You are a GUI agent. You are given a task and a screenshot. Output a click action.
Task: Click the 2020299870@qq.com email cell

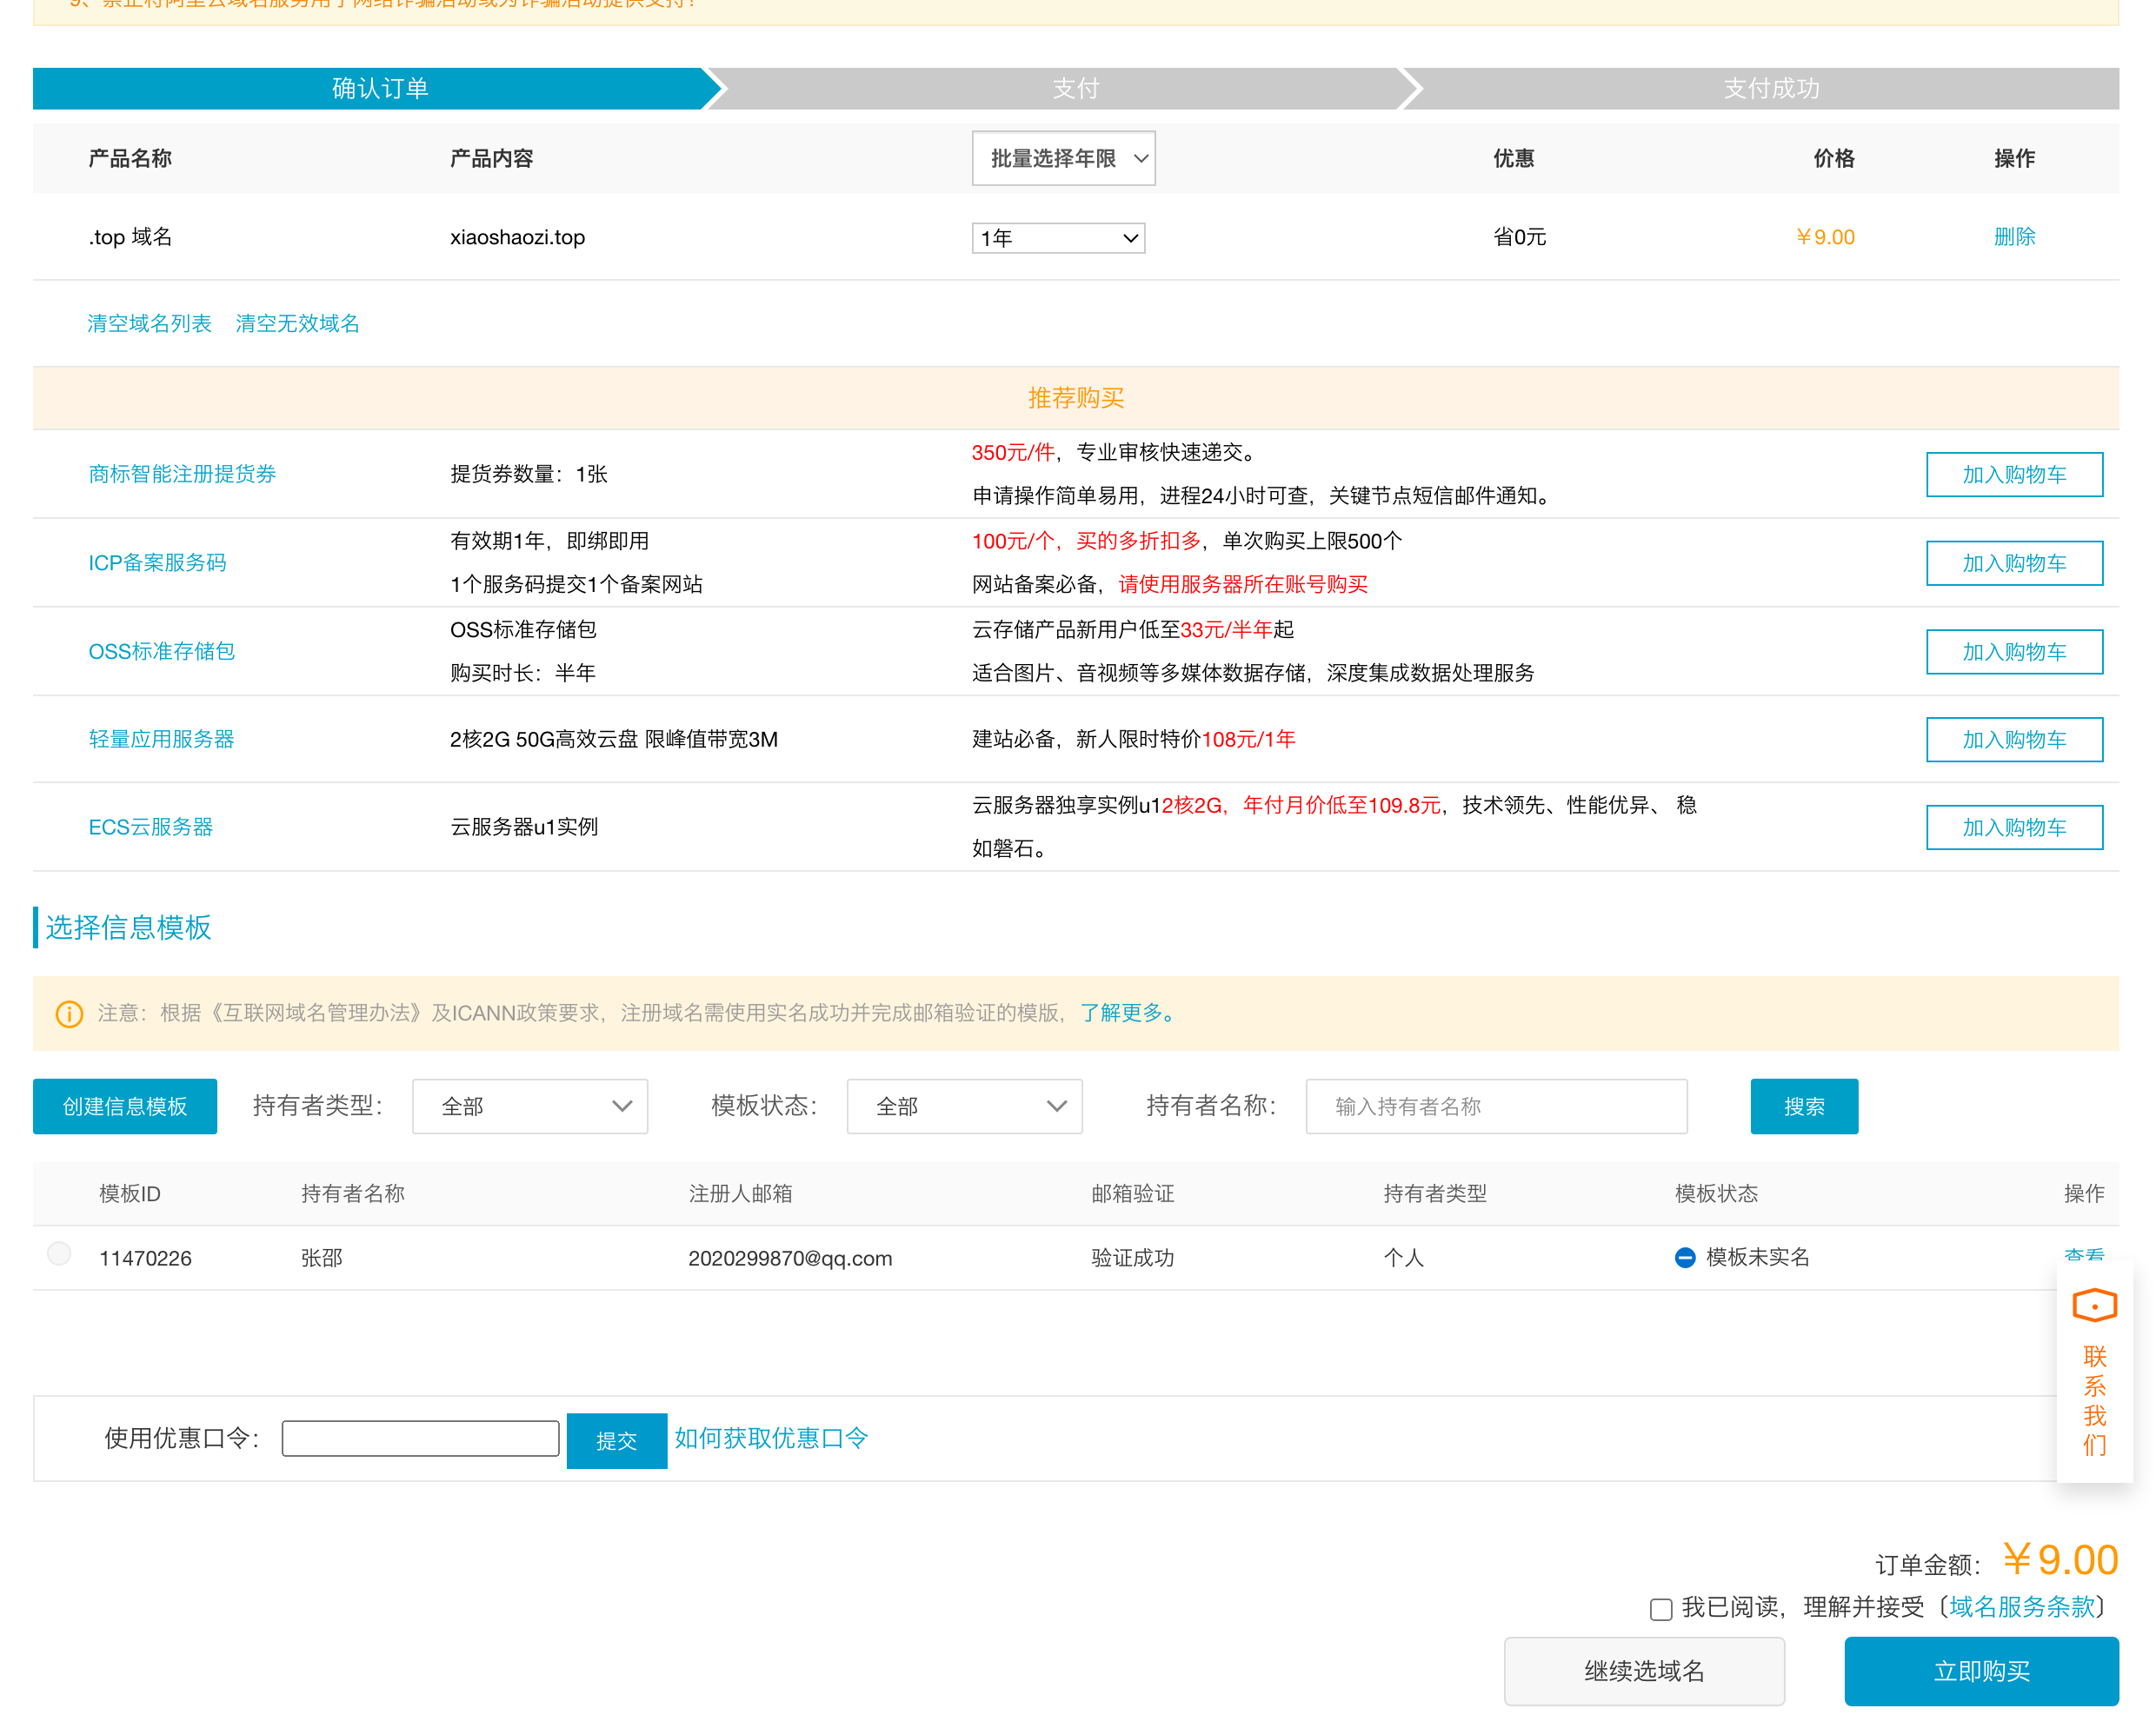click(x=790, y=1258)
